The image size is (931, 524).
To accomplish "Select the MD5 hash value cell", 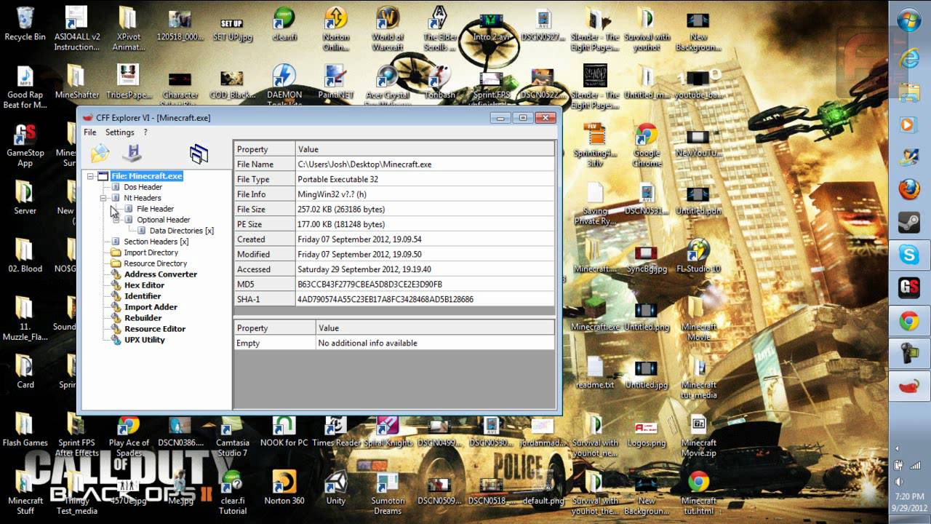I will 425,284.
